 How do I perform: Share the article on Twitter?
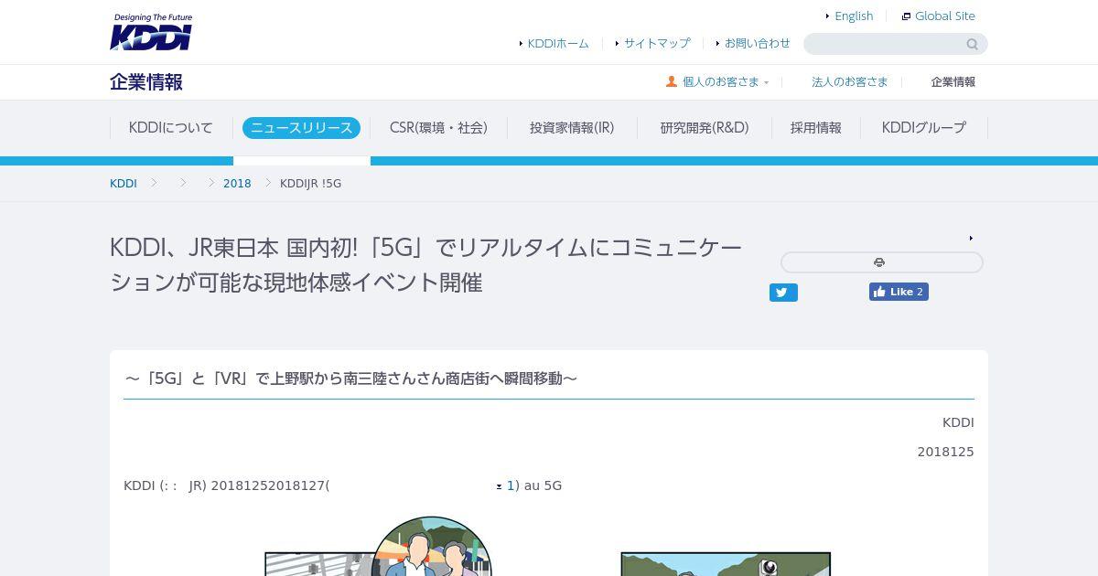point(783,293)
